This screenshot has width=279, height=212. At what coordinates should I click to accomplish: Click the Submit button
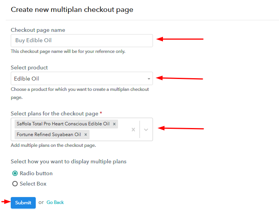pos(23,202)
